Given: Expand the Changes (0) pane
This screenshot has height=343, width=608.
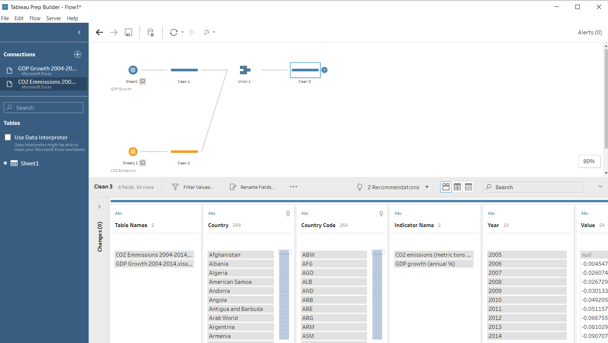Looking at the screenshot, I should coord(99,207).
